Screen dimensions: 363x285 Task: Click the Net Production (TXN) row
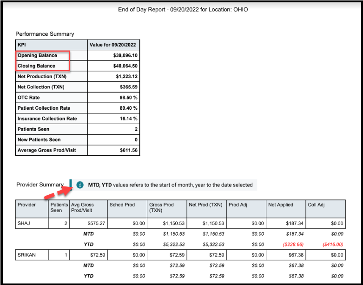78,76
